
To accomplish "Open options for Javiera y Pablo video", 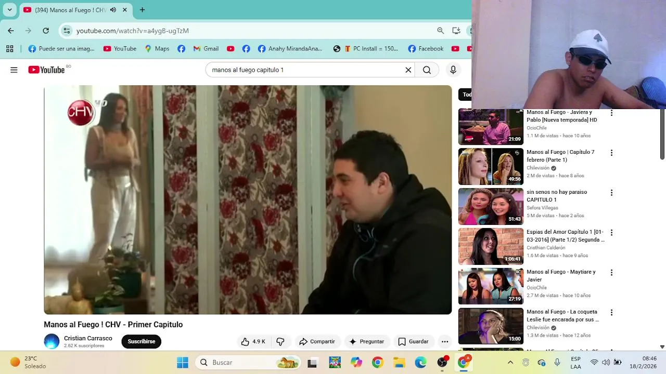I will 612,113.
